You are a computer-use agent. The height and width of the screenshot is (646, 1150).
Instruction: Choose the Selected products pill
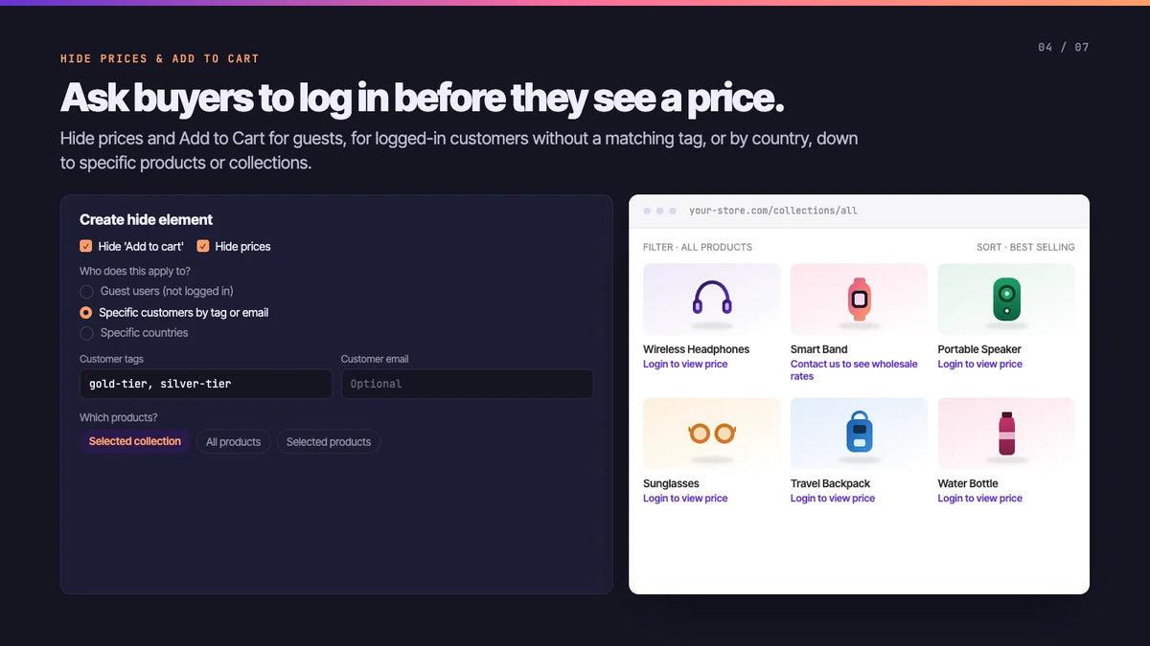click(329, 442)
